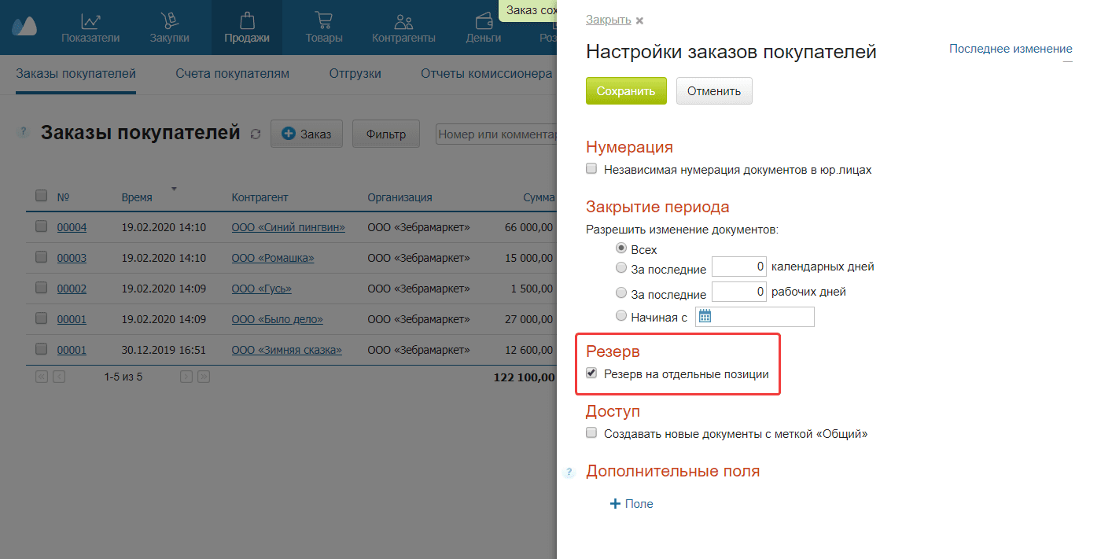
Task: Refresh the orders list with circular arrows icon
Action: 255,134
